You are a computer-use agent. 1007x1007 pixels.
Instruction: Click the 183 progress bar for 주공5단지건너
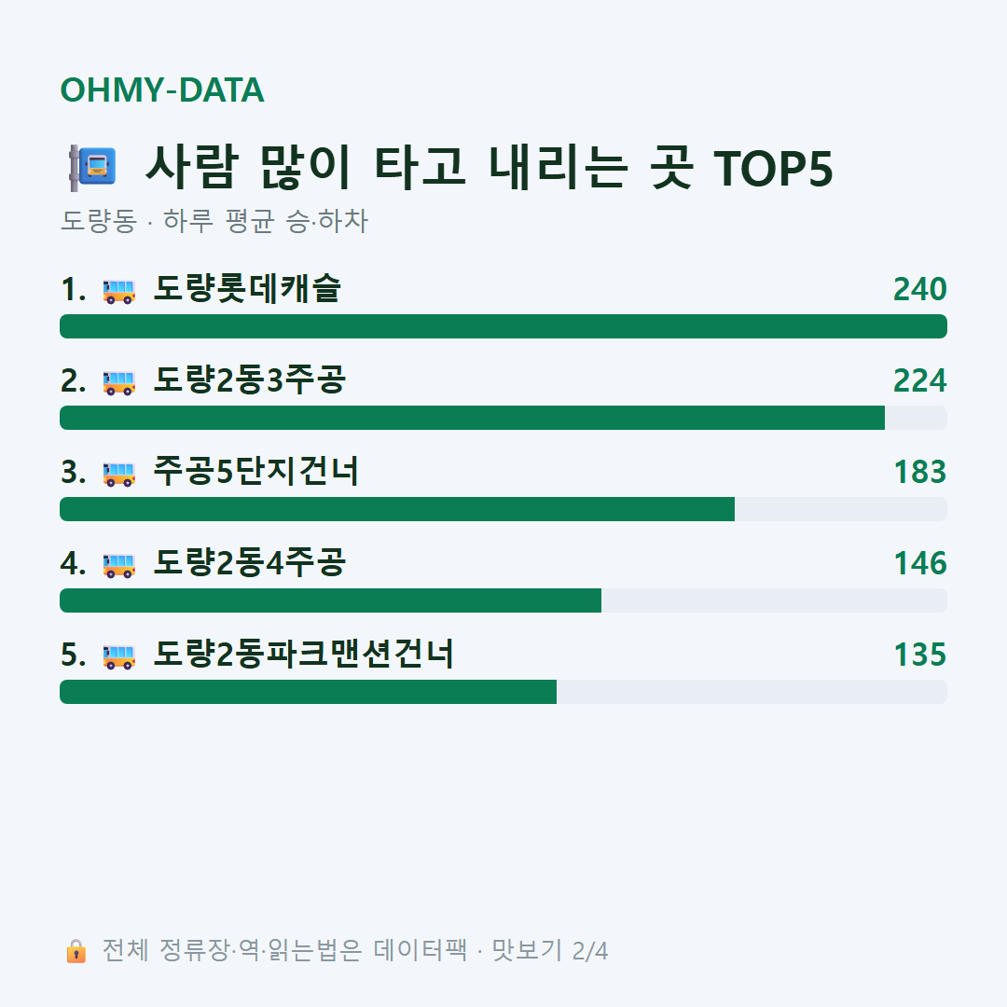504,509
